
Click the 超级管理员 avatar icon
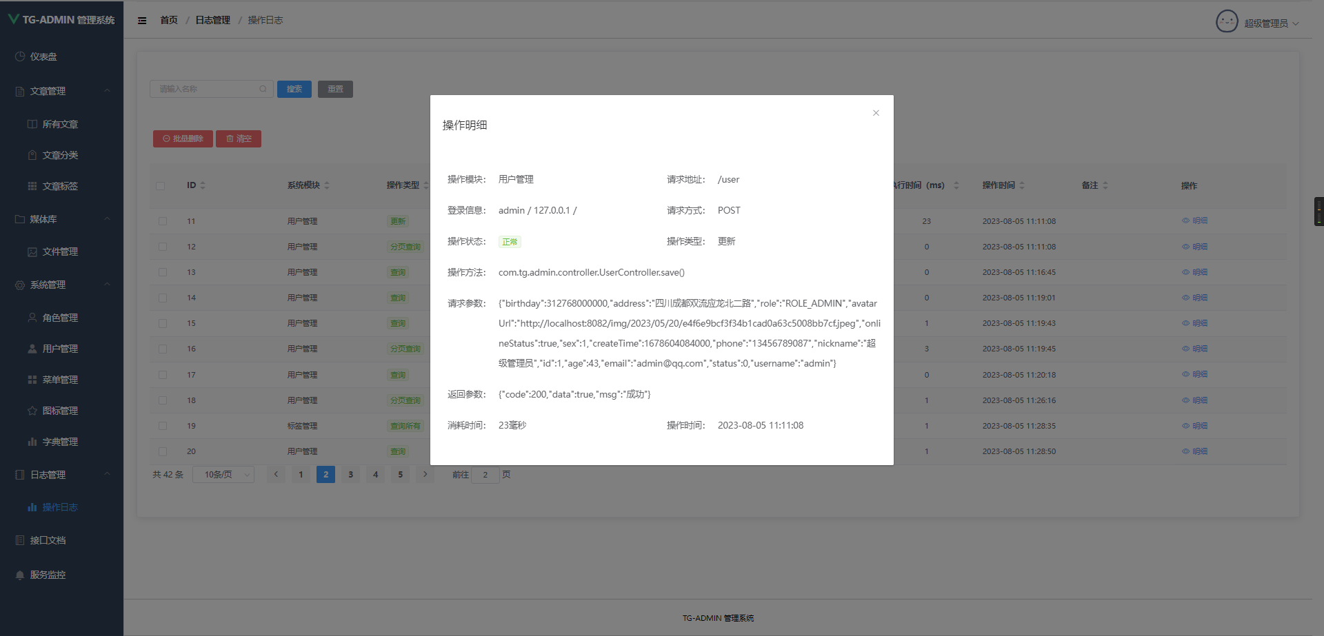[x=1227, y=22]
